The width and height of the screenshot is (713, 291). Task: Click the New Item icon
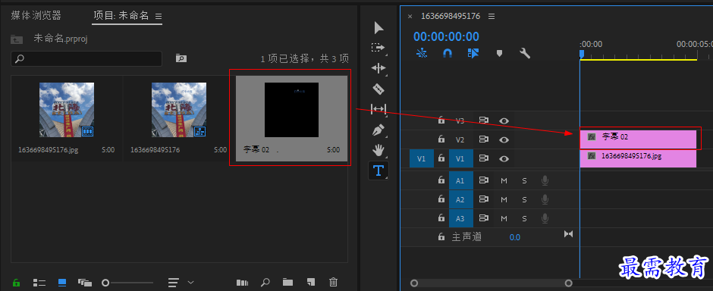(310, 283)
